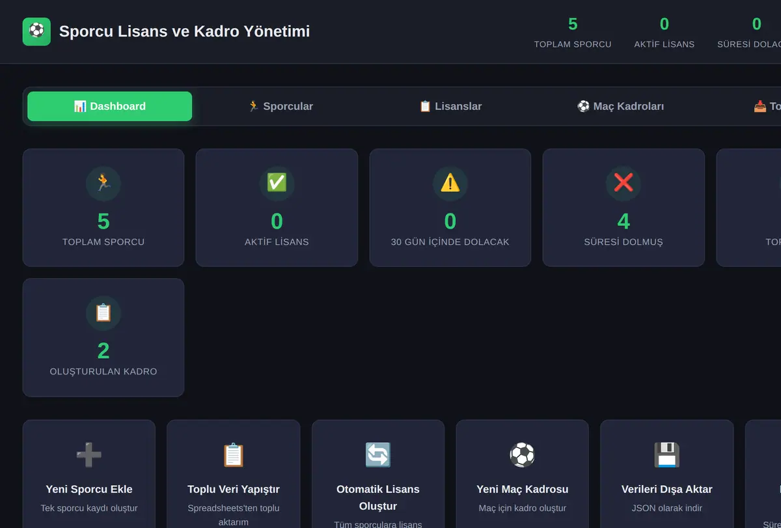Viewport: 781px width, 528px height.
Task: Click the refresh arrows icon for Otomatik Lisans
Action: (378, 455)
